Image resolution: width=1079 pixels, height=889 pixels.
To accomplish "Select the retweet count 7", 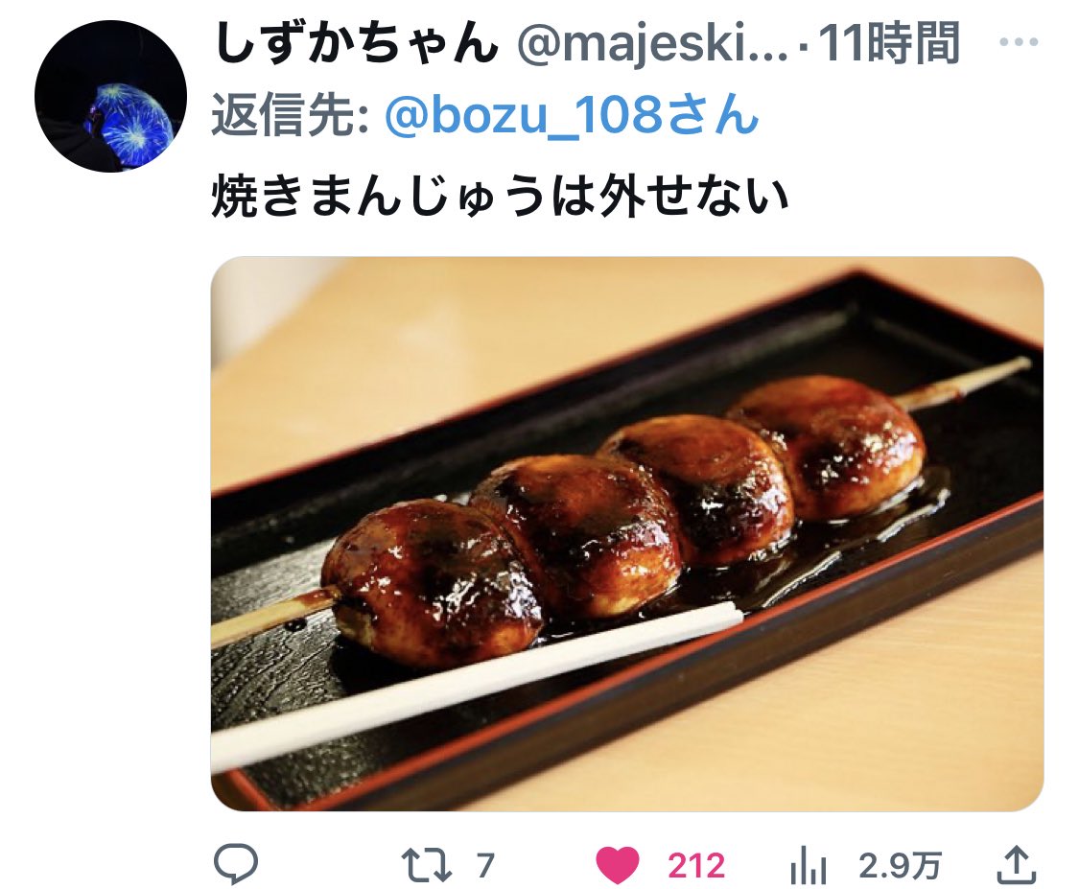I will point(485,866).
